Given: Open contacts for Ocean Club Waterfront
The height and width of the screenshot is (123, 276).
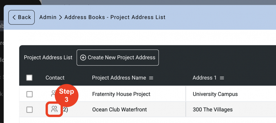Looking at the screenshot, I should (x=54, y=109).
